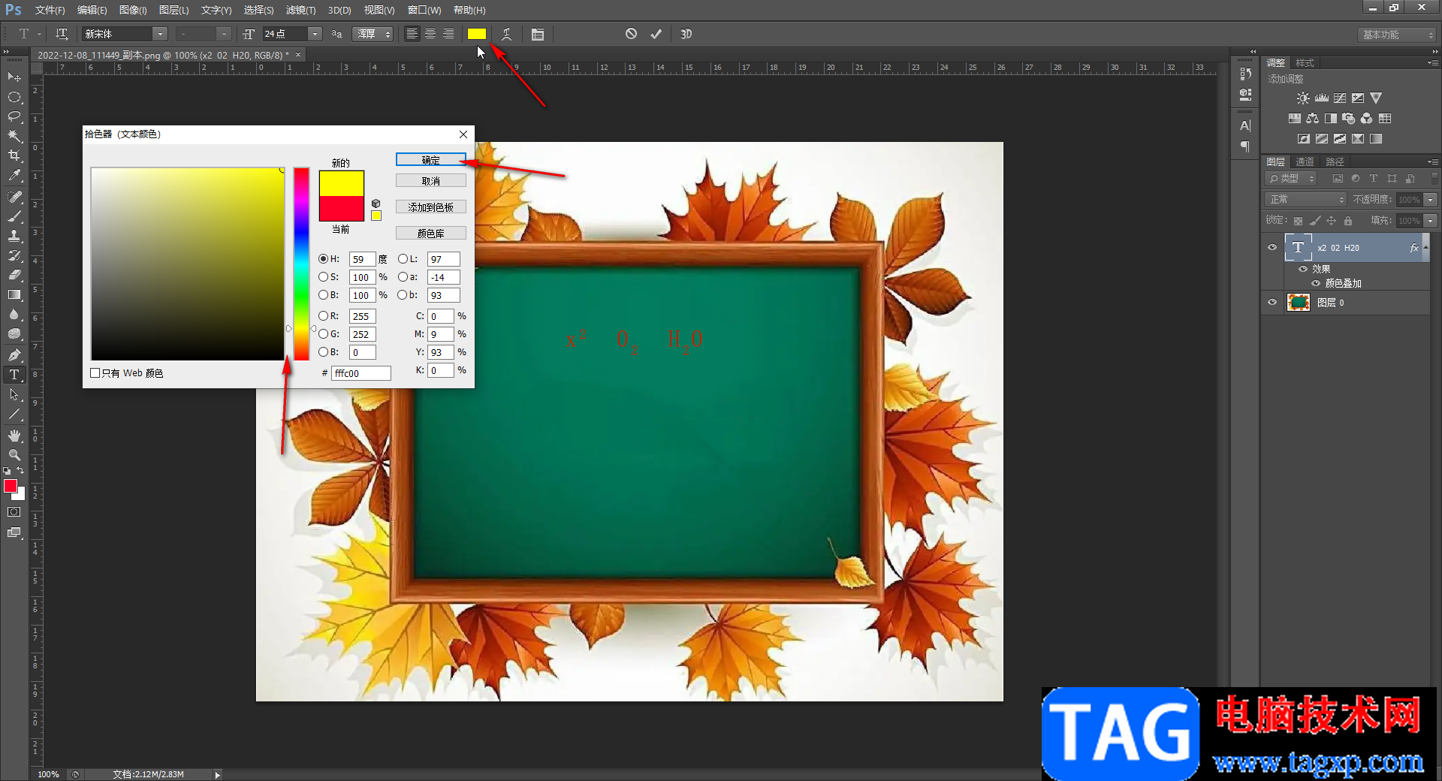
Task: Select the H hue radio button
Action: point(323,259)
